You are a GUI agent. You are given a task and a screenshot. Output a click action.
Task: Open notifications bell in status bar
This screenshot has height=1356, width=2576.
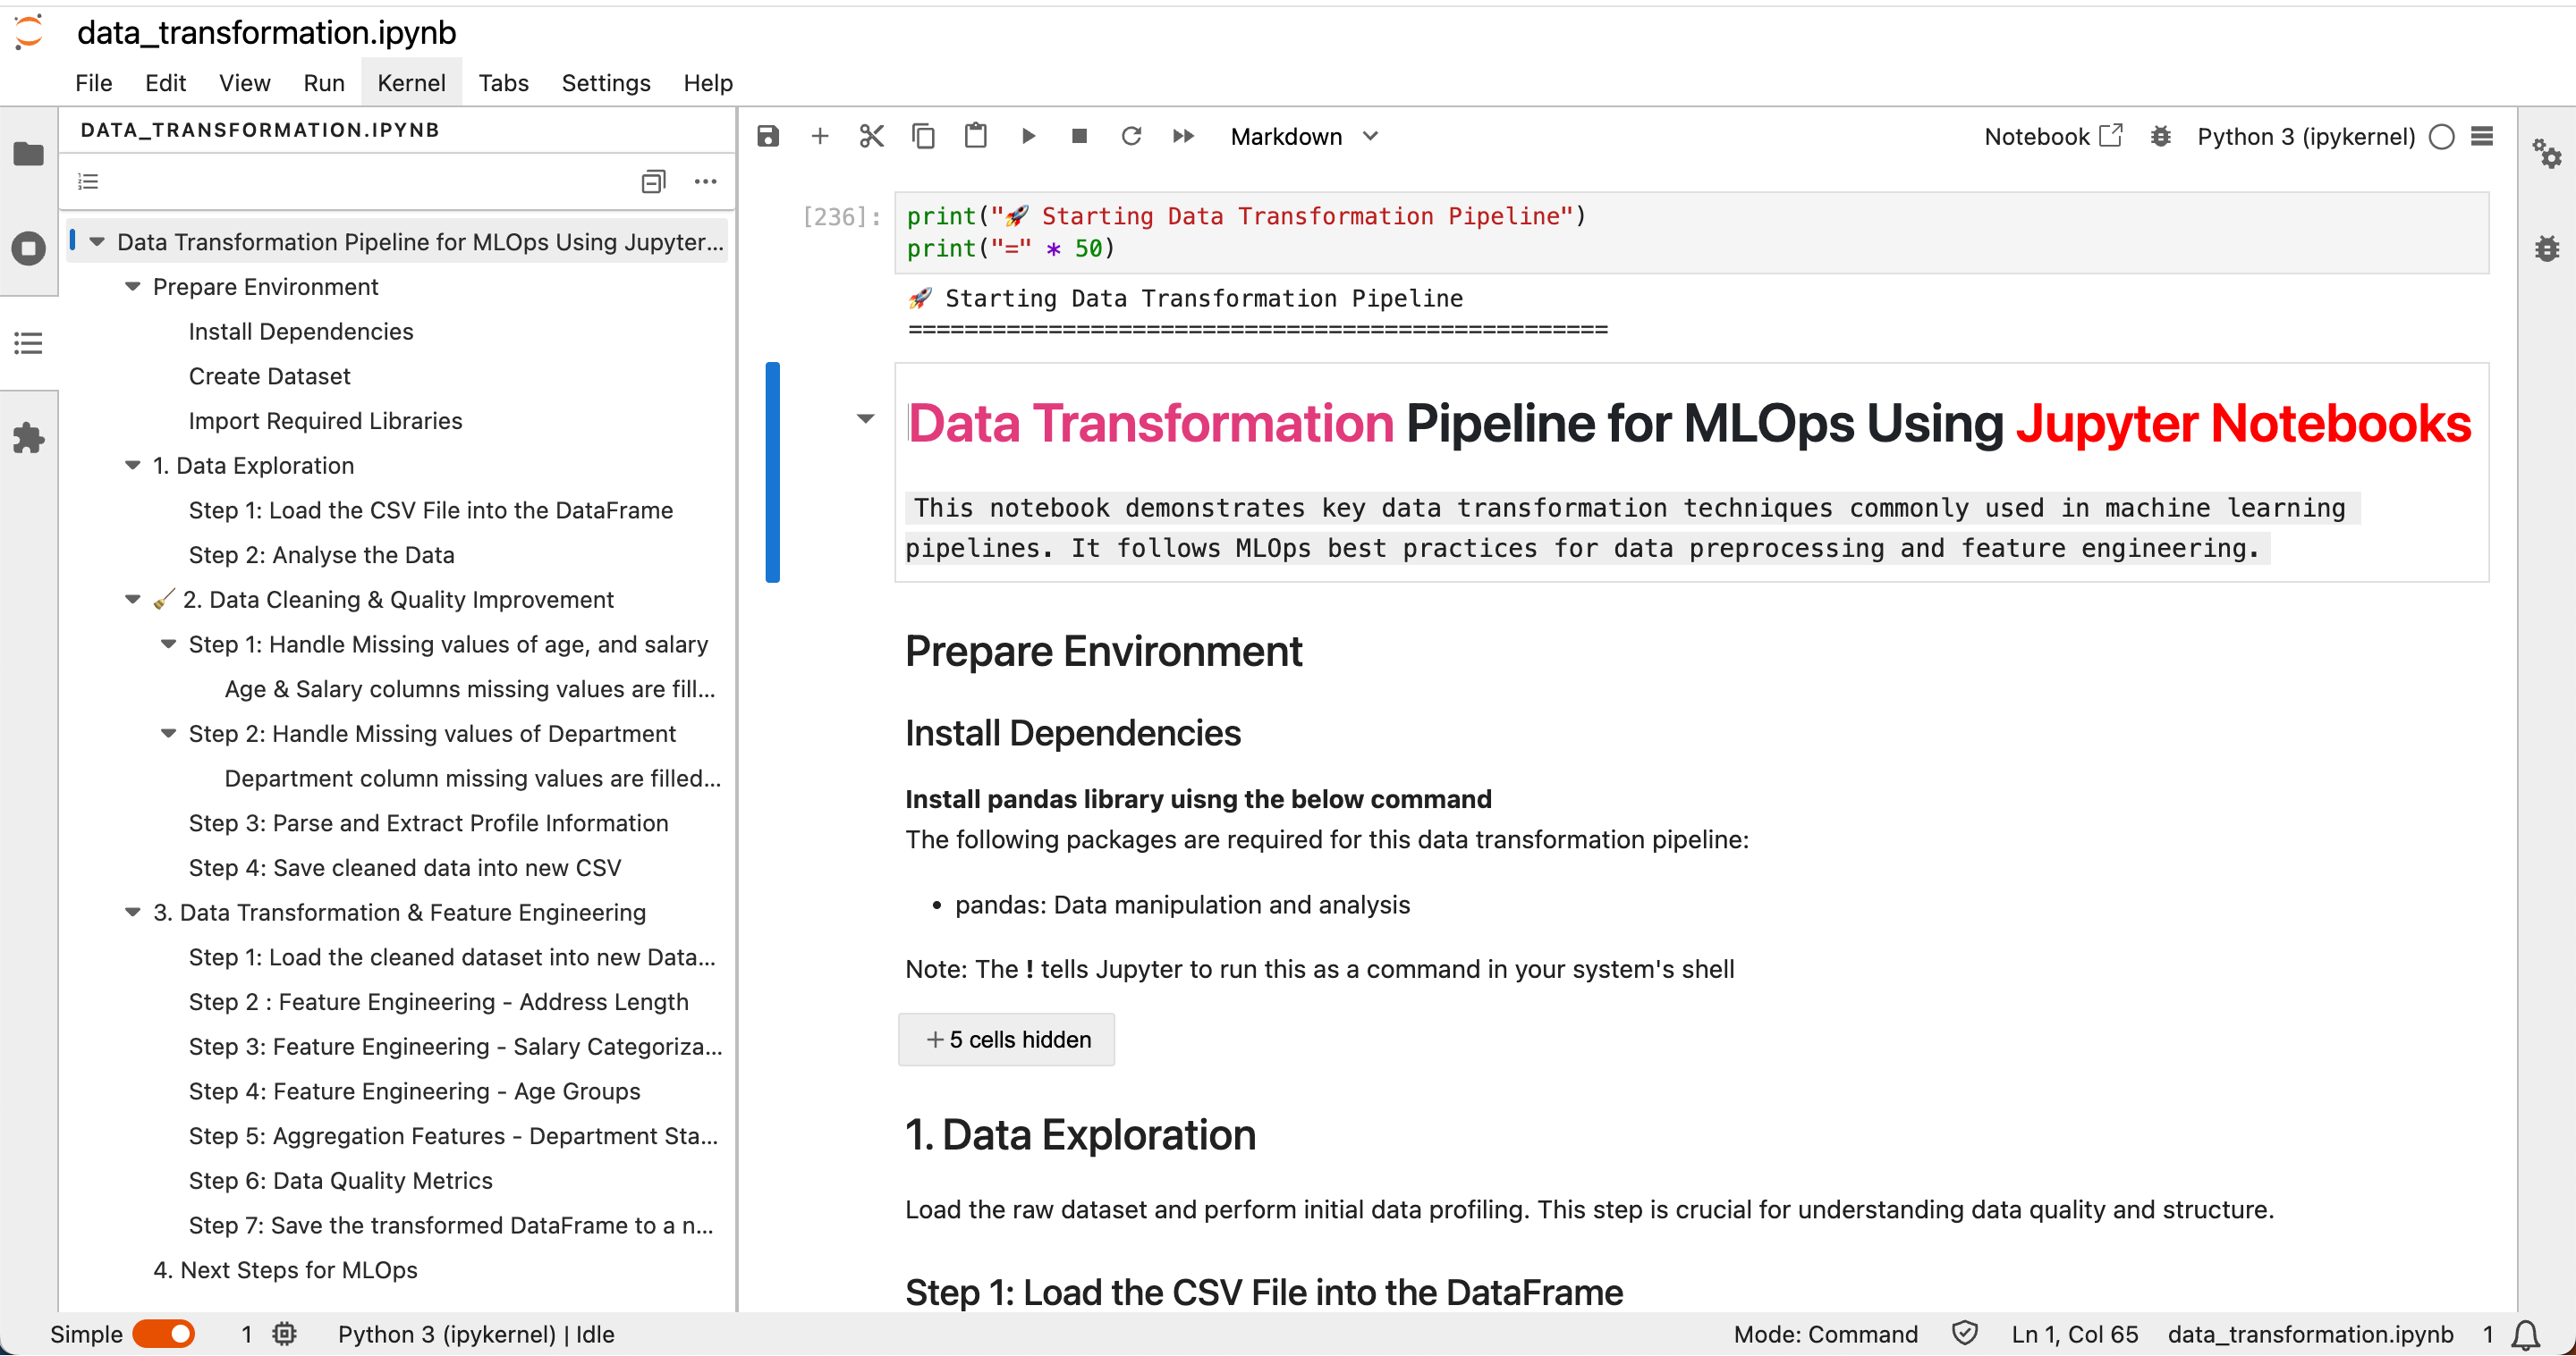click(2526, 1334)
